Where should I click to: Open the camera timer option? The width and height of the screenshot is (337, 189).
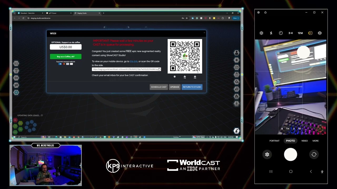pyautogui.click(x=281, y=33)
